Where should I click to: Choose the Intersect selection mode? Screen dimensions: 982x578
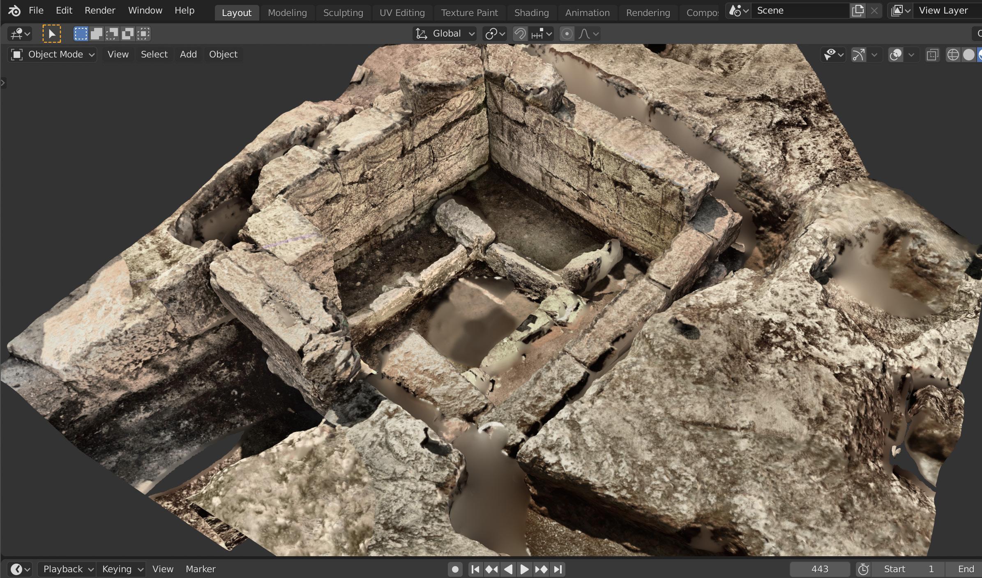(x=143, y=34)
